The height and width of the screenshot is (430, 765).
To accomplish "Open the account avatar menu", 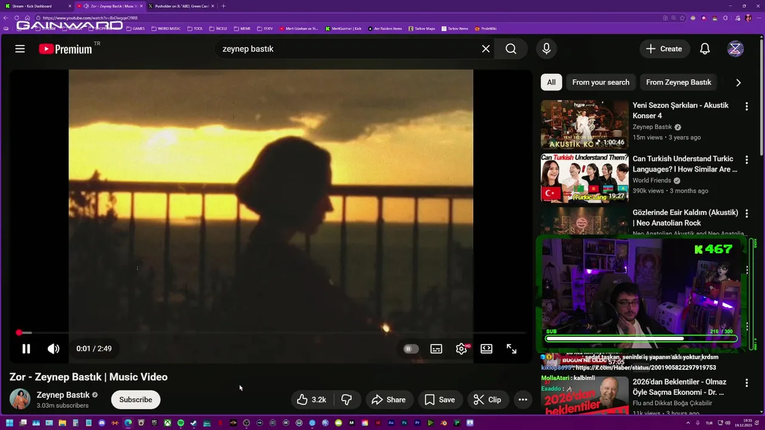I will 735,49.
